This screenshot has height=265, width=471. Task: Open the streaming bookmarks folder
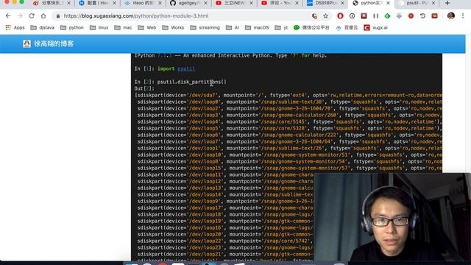click(205, 28)
